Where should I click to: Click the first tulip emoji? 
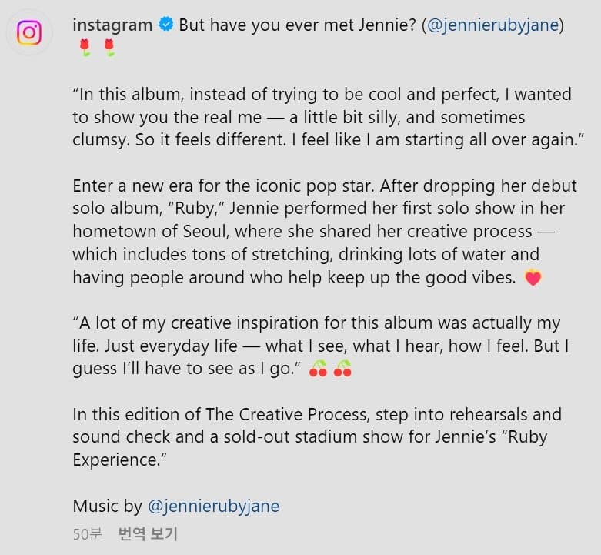click(x=85, y=48)
